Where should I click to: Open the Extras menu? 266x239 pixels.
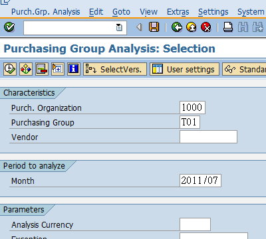click(x=178, y=12)
